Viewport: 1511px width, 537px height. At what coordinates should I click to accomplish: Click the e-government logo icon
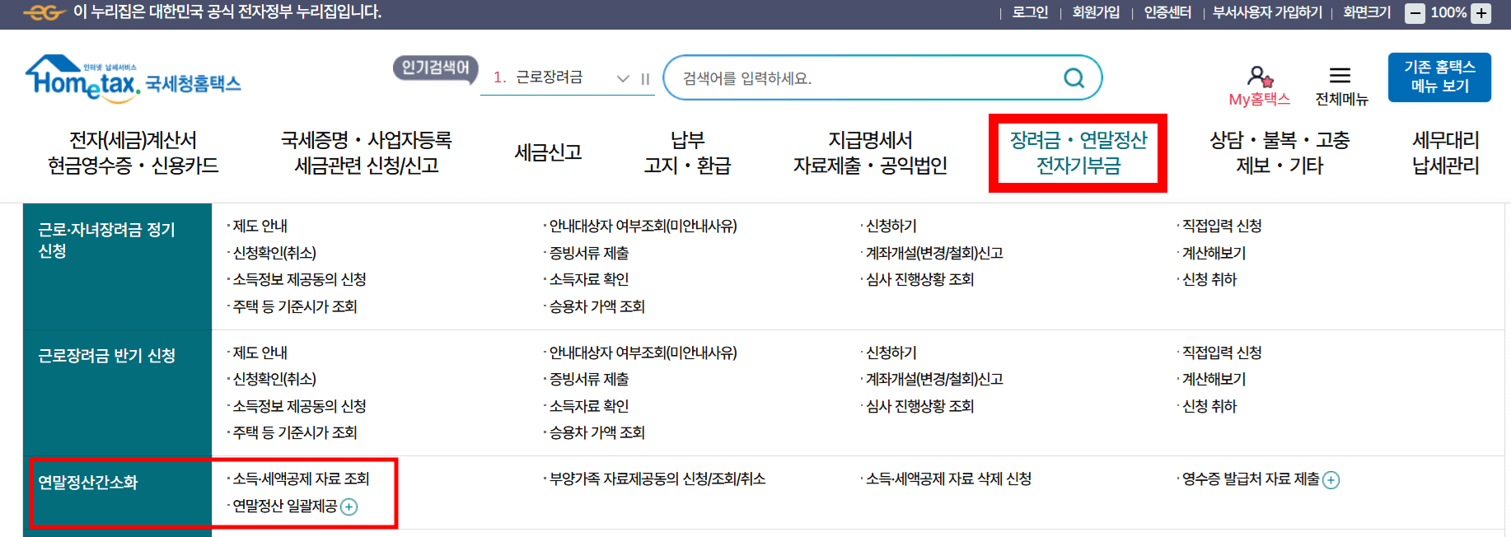44,12
